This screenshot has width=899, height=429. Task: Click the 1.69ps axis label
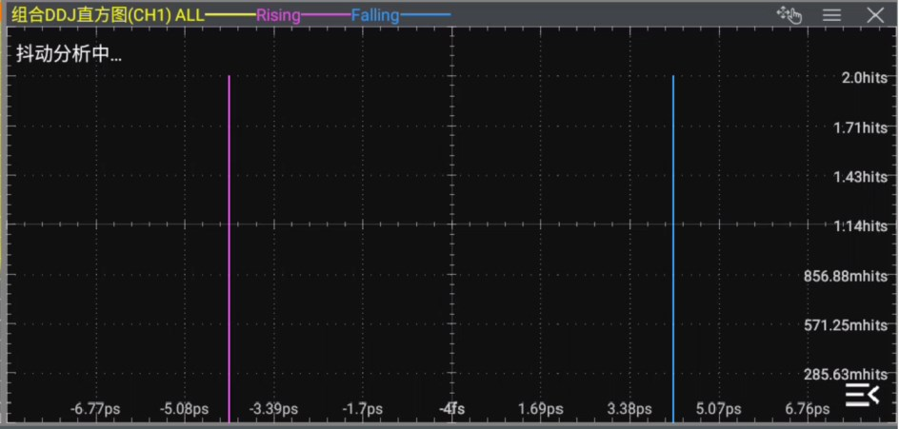pyautogui.click(x=541, y=409)
